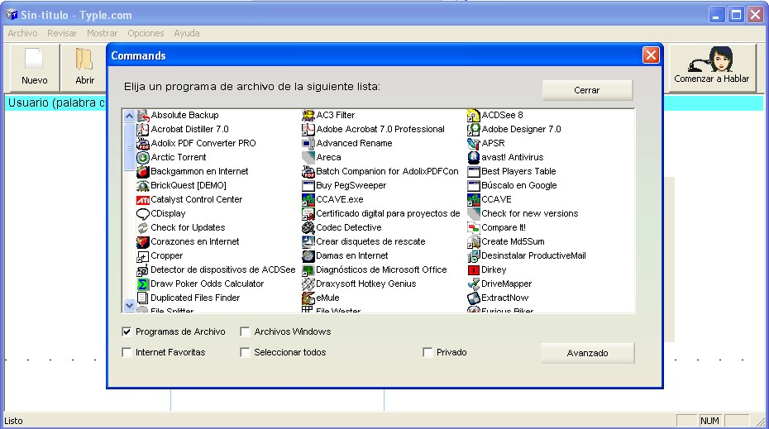Select the Codec Detective icon
This screenshot has height=429, width=769.
click(x=308, y=228)
